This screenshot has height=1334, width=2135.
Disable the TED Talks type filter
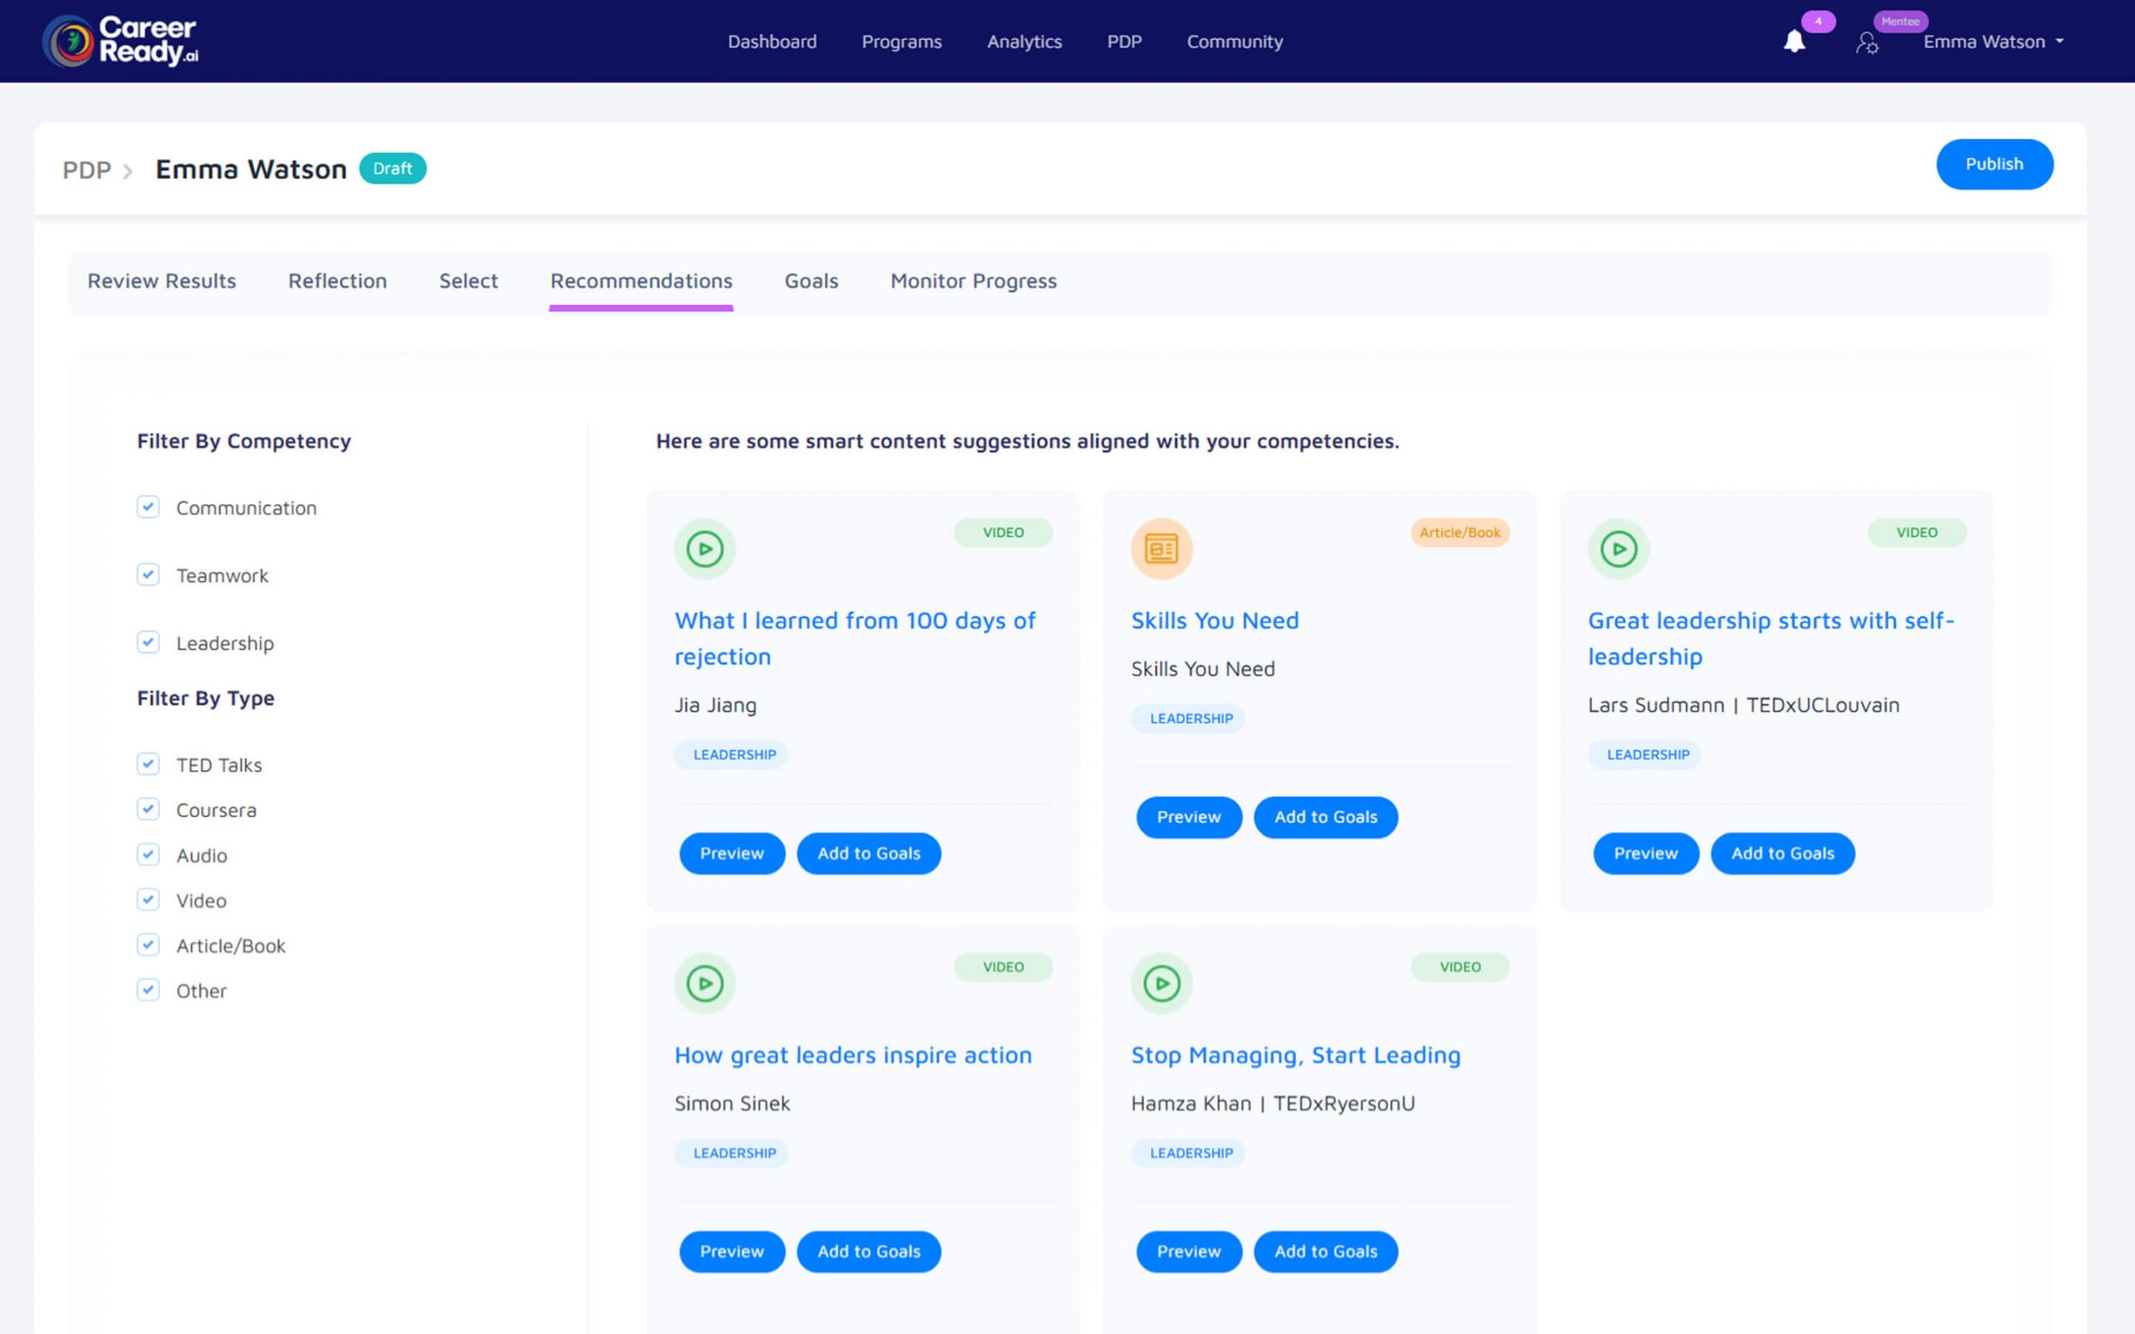(x=148, y=763)
